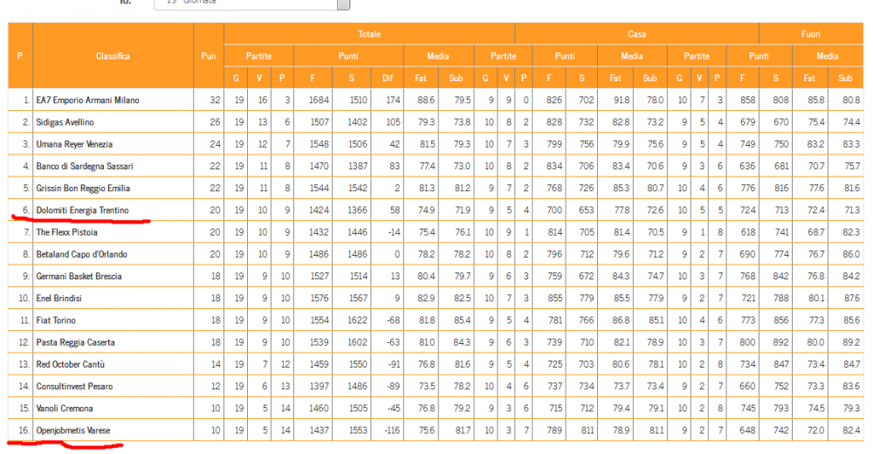The image size is (873, 454).
Task: Click Red October Cantù team name
Action: [x=71, y=364]
